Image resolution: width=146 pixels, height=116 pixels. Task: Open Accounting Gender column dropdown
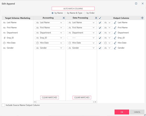pos(49,48)
